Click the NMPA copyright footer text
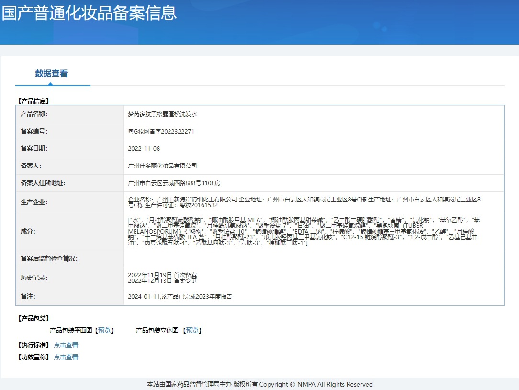519x390 pixels. point(259,384)
